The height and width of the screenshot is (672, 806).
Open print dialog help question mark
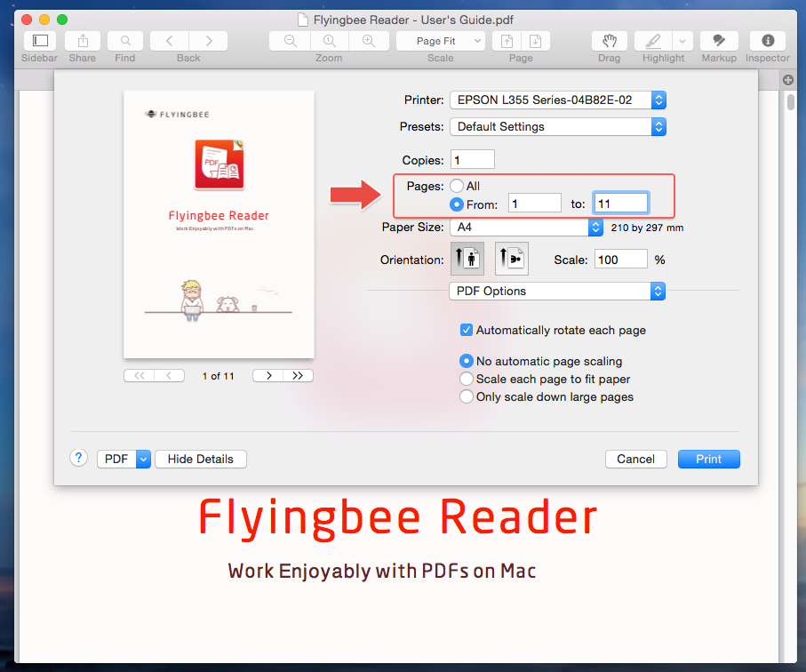click(79, 458)
